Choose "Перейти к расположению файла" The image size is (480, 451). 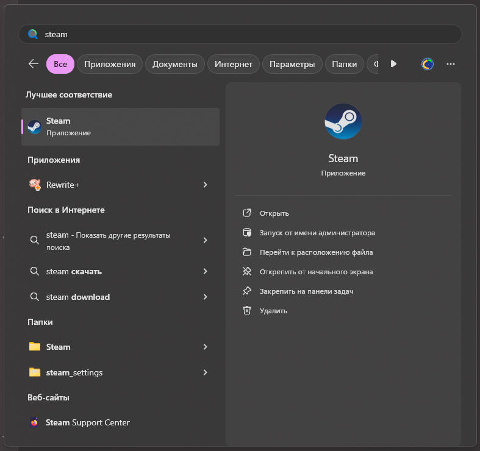pos(316,252)
